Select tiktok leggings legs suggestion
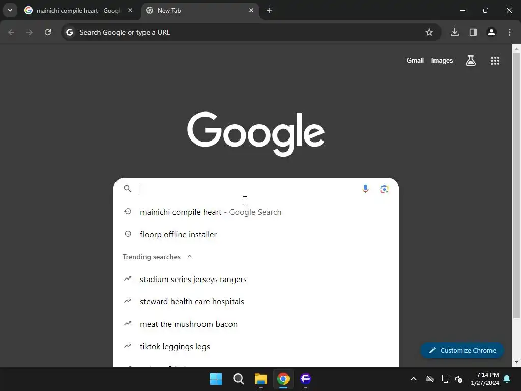The height and width of the screenshot is (391, 521). coord(256,346)
